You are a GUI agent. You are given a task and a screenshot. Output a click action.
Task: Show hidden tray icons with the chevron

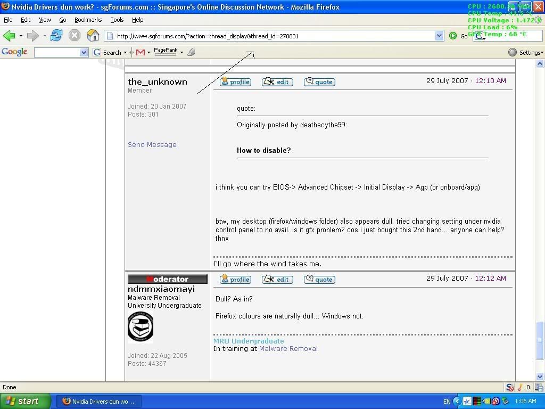(457, 401)
